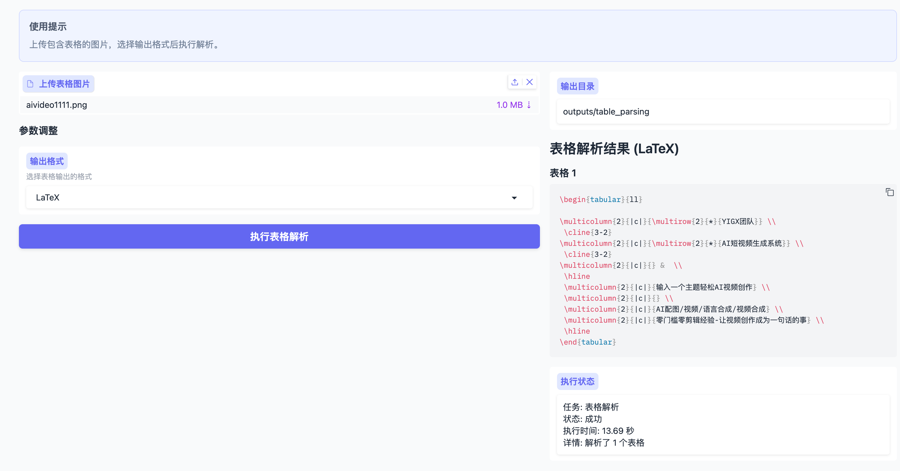Click the \end{tabular} line in code

coord(588,342)
